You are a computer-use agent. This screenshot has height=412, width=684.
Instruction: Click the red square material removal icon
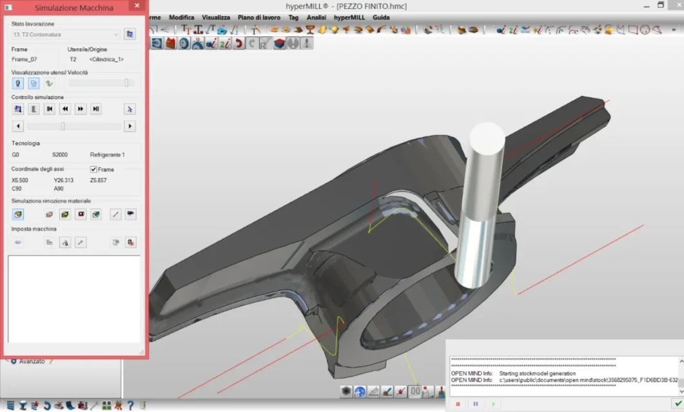81,214
